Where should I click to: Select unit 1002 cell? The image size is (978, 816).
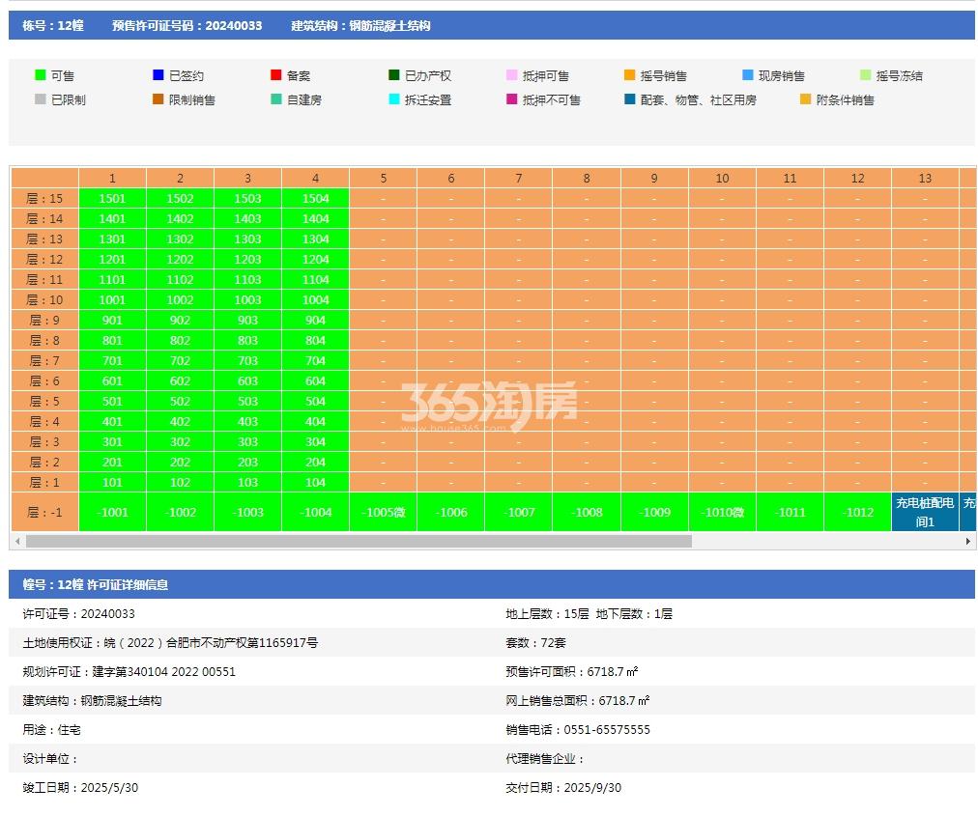point(181,300)
